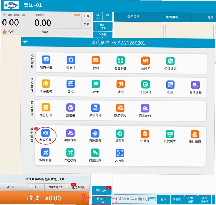Click 网店接单 online order button
Screen dimensions: 216x205
[102, 190]
